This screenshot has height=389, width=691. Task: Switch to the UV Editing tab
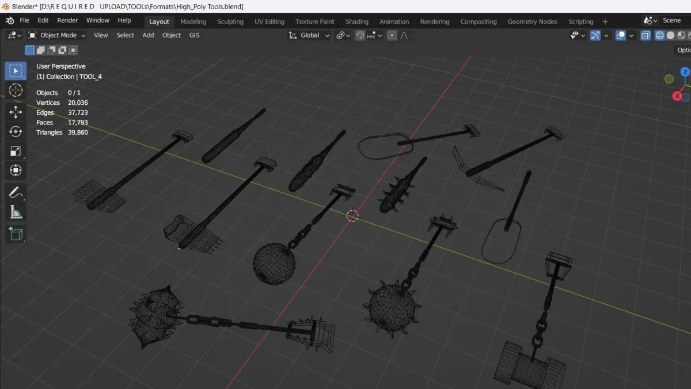pyautogui.click(x=269, y=21)
